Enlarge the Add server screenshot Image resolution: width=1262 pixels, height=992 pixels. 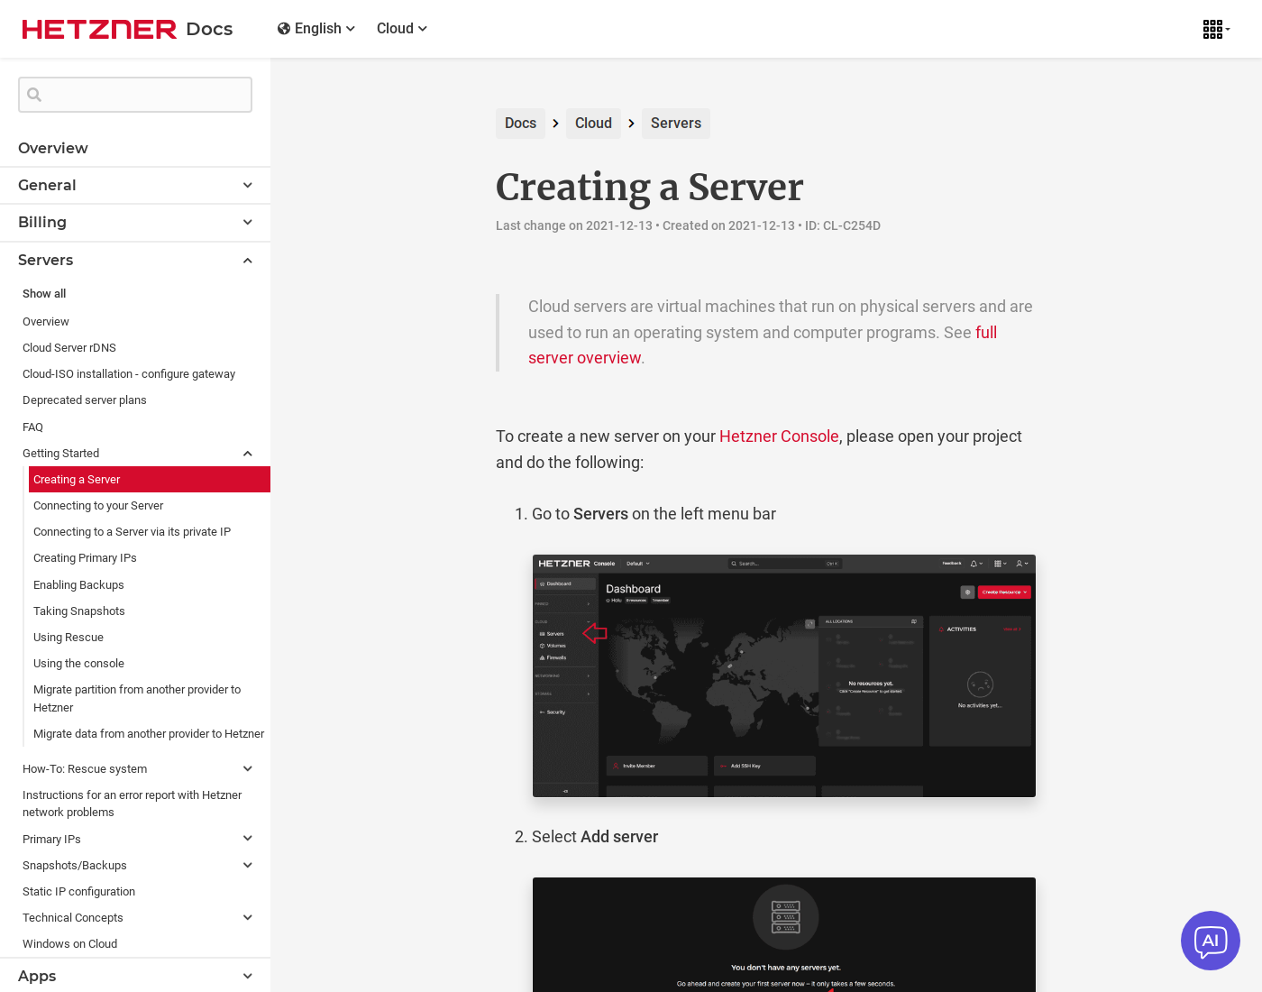(784, 934)
